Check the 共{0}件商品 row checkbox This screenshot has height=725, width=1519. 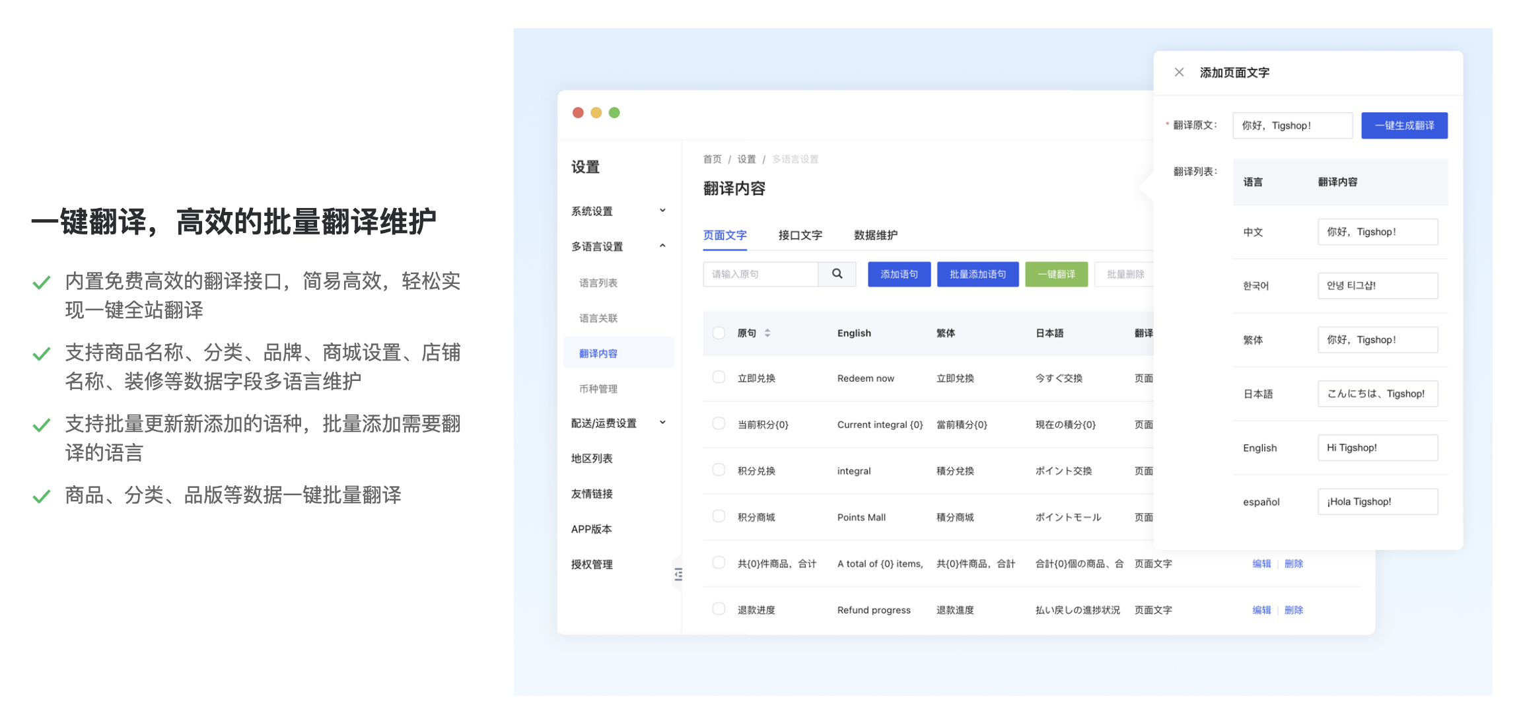tap(719, 563)
